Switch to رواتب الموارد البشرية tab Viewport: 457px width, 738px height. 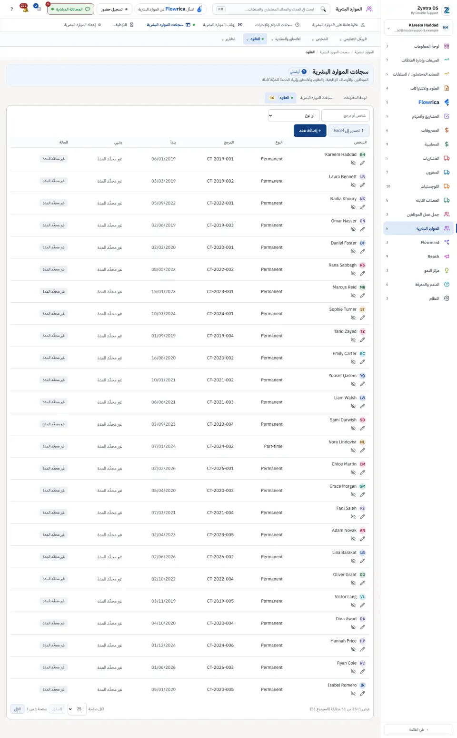[223, 25]
